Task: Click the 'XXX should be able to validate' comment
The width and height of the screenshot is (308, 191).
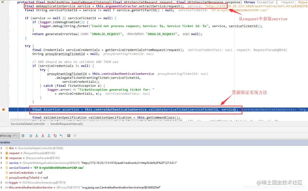Action: (75, 62)
